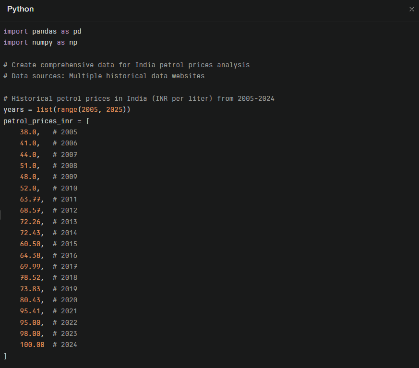Click the 'Data sources' comment line
The width and height of the screenshot is (419, 368).
pos(104,76)
